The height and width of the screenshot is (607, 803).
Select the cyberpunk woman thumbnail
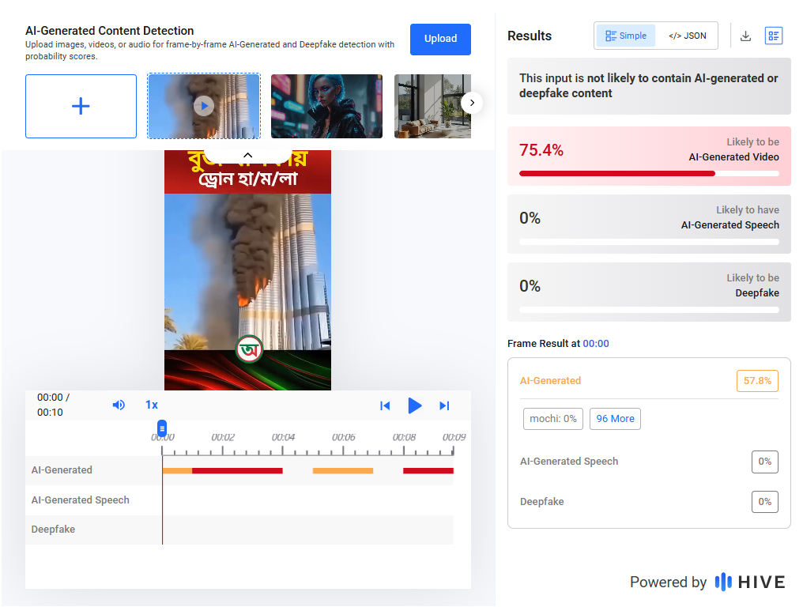pos(326,107)
